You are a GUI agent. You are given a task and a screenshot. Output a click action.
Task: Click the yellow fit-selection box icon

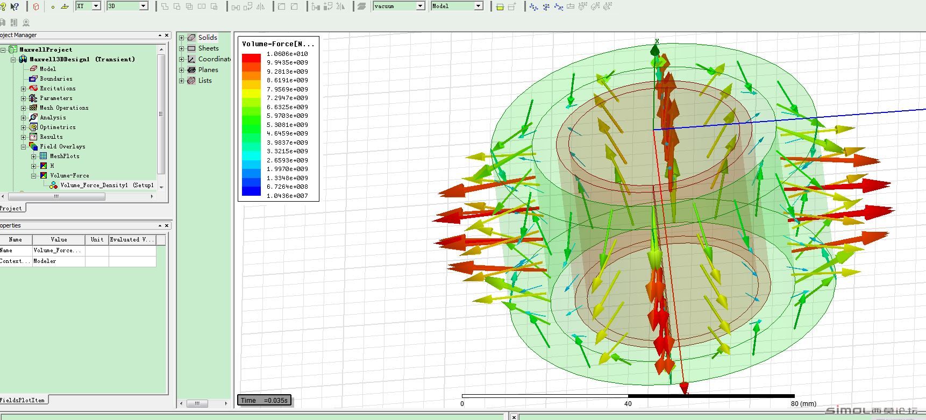500,6
